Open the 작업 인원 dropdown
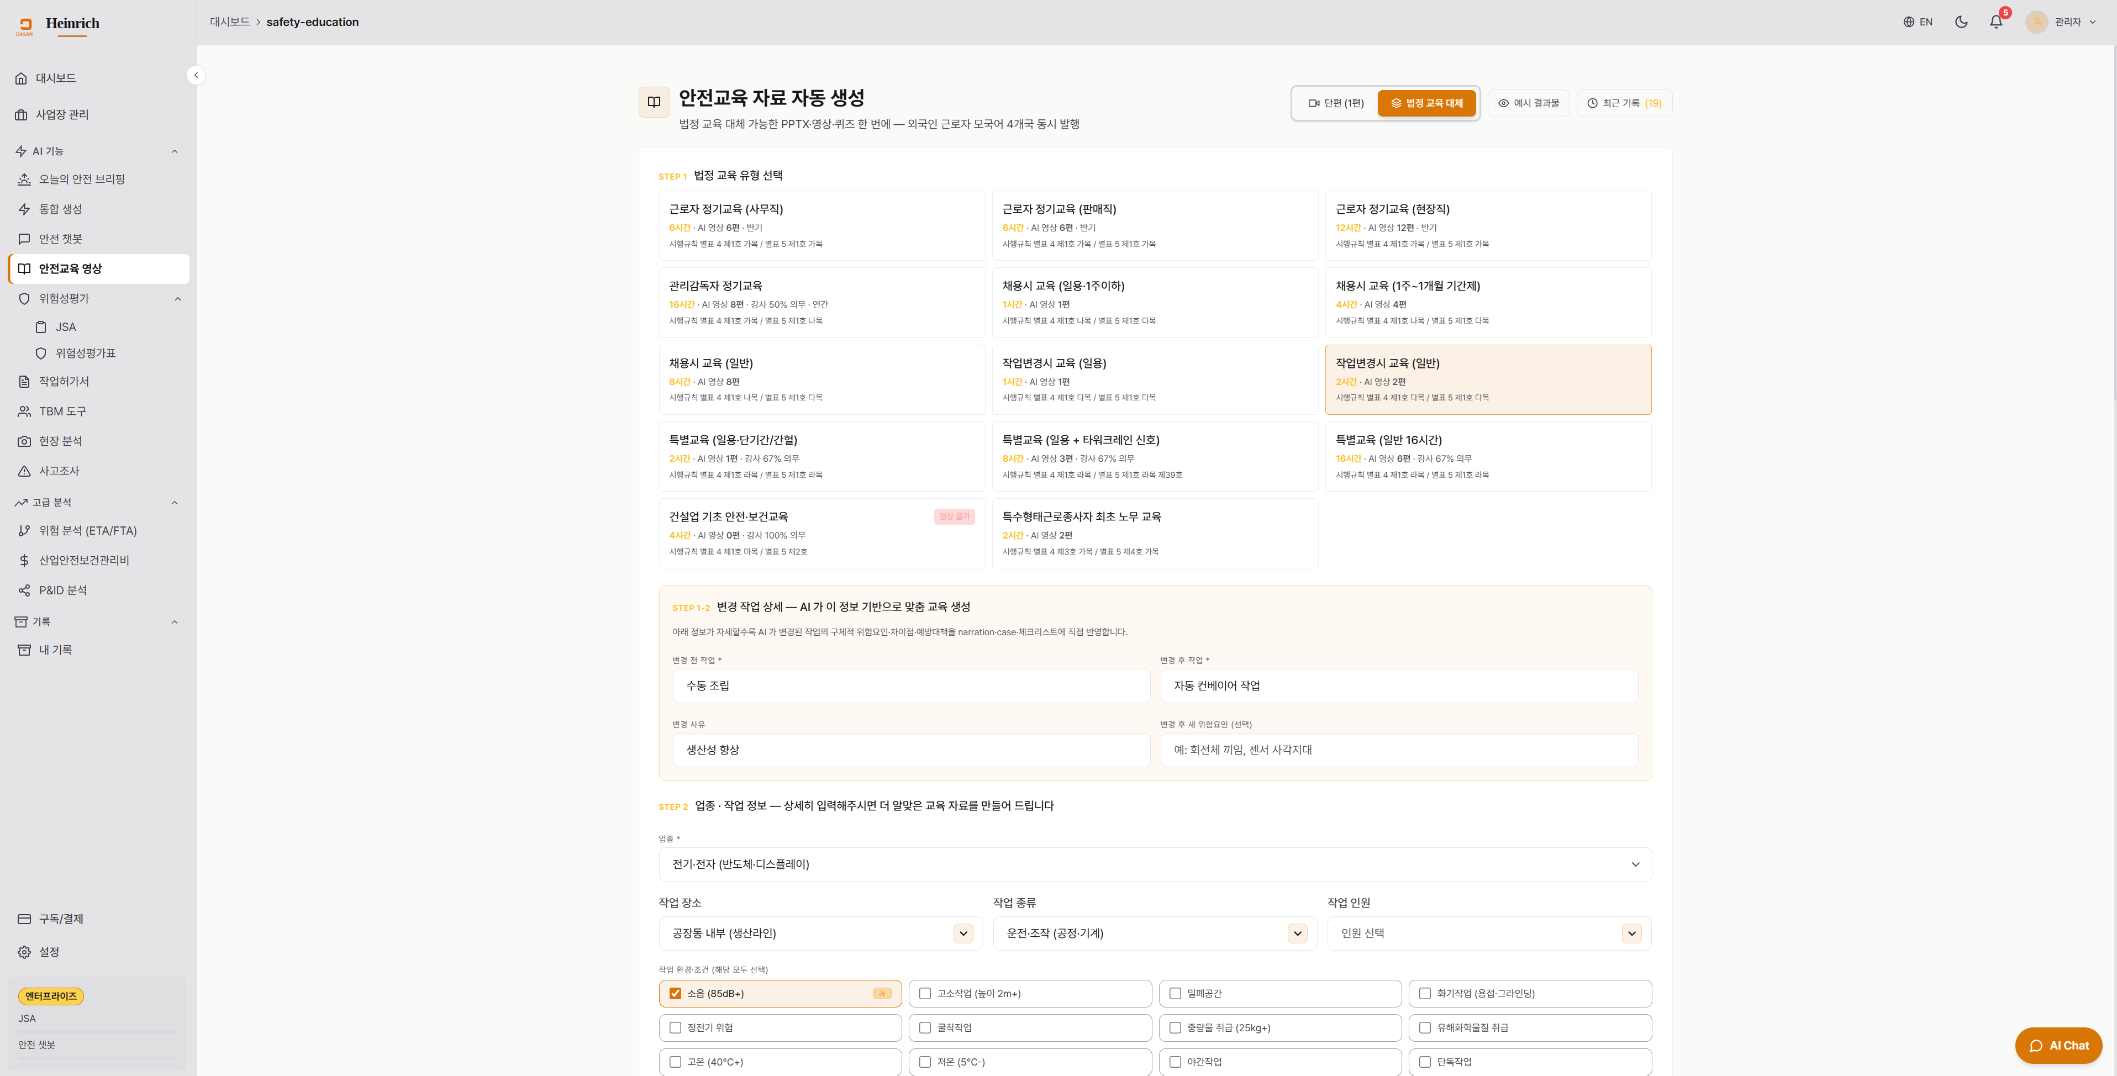 point(1489,934)
